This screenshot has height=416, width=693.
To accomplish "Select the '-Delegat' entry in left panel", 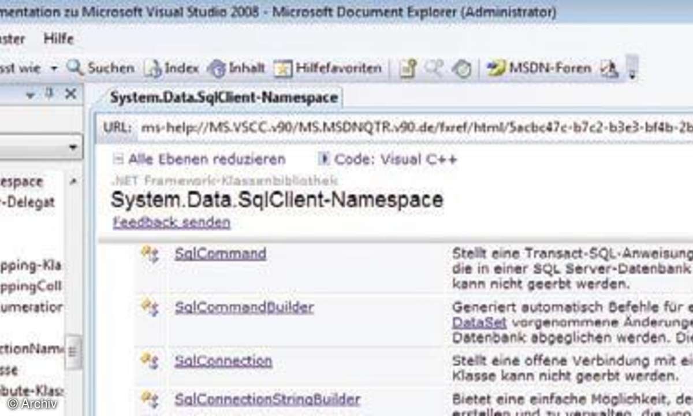I will [x=28, y=202].
